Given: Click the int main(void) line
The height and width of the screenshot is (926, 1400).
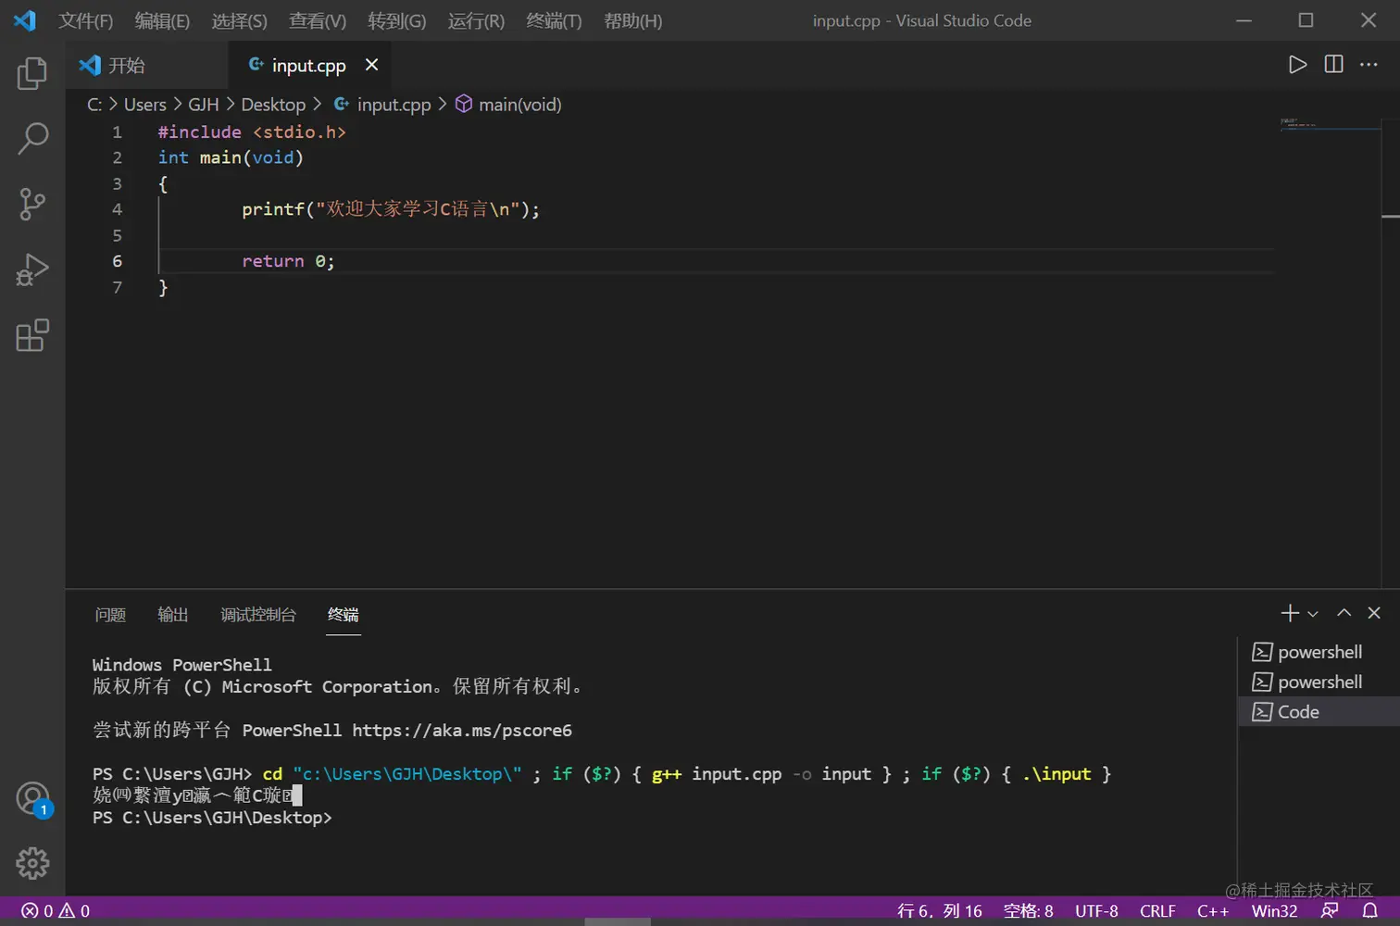Looking at the screenshot, I should (x=231, y=157).
